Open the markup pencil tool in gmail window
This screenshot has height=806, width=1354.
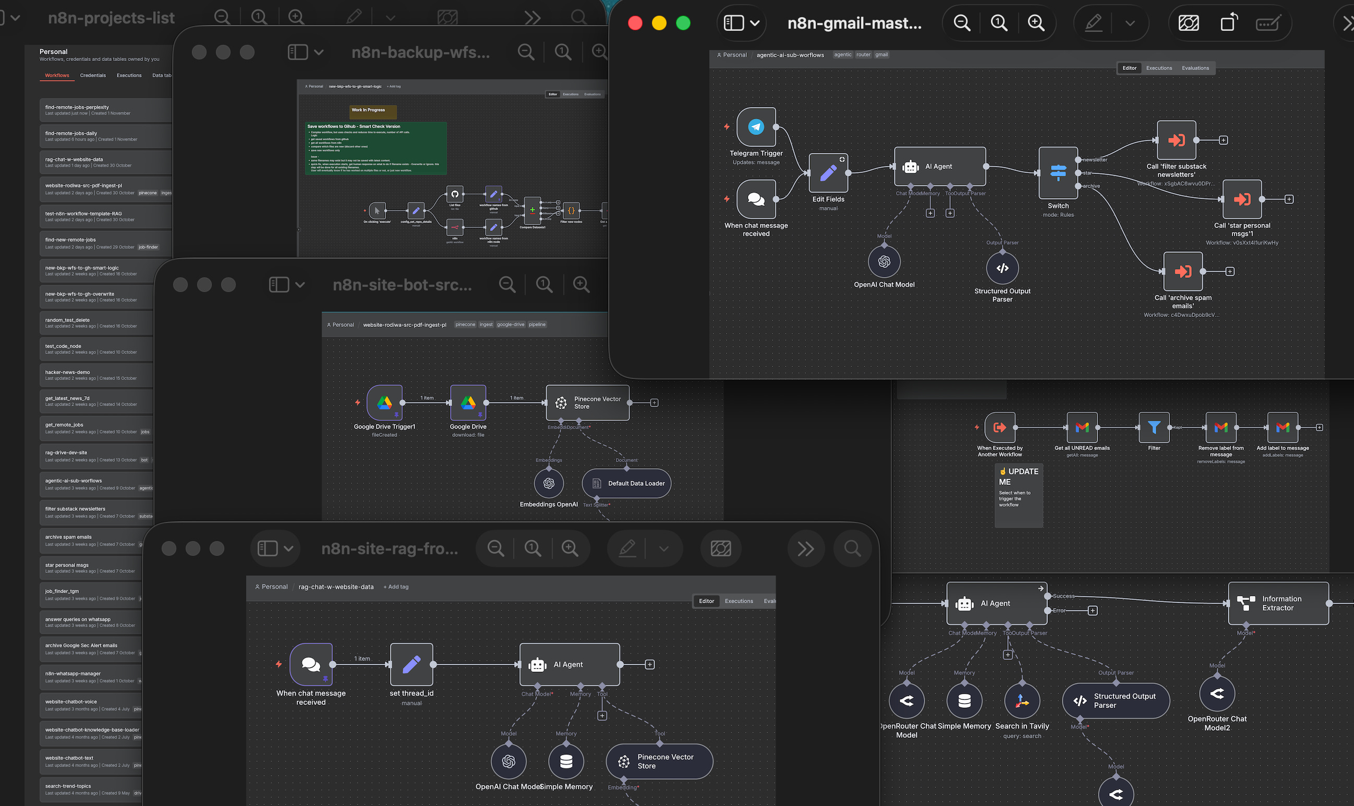click(1093, 23)
